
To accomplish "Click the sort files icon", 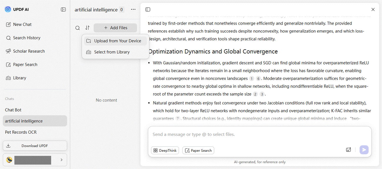I will 87,28.
